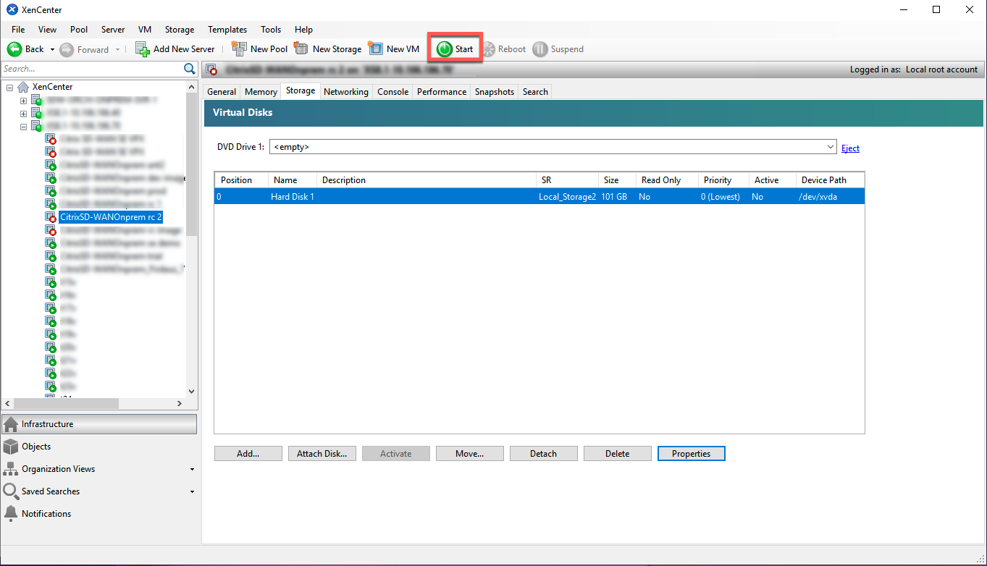Viewport: 987px width, 566px height.
Task: Click the Eject link
Action: [851, 148]
